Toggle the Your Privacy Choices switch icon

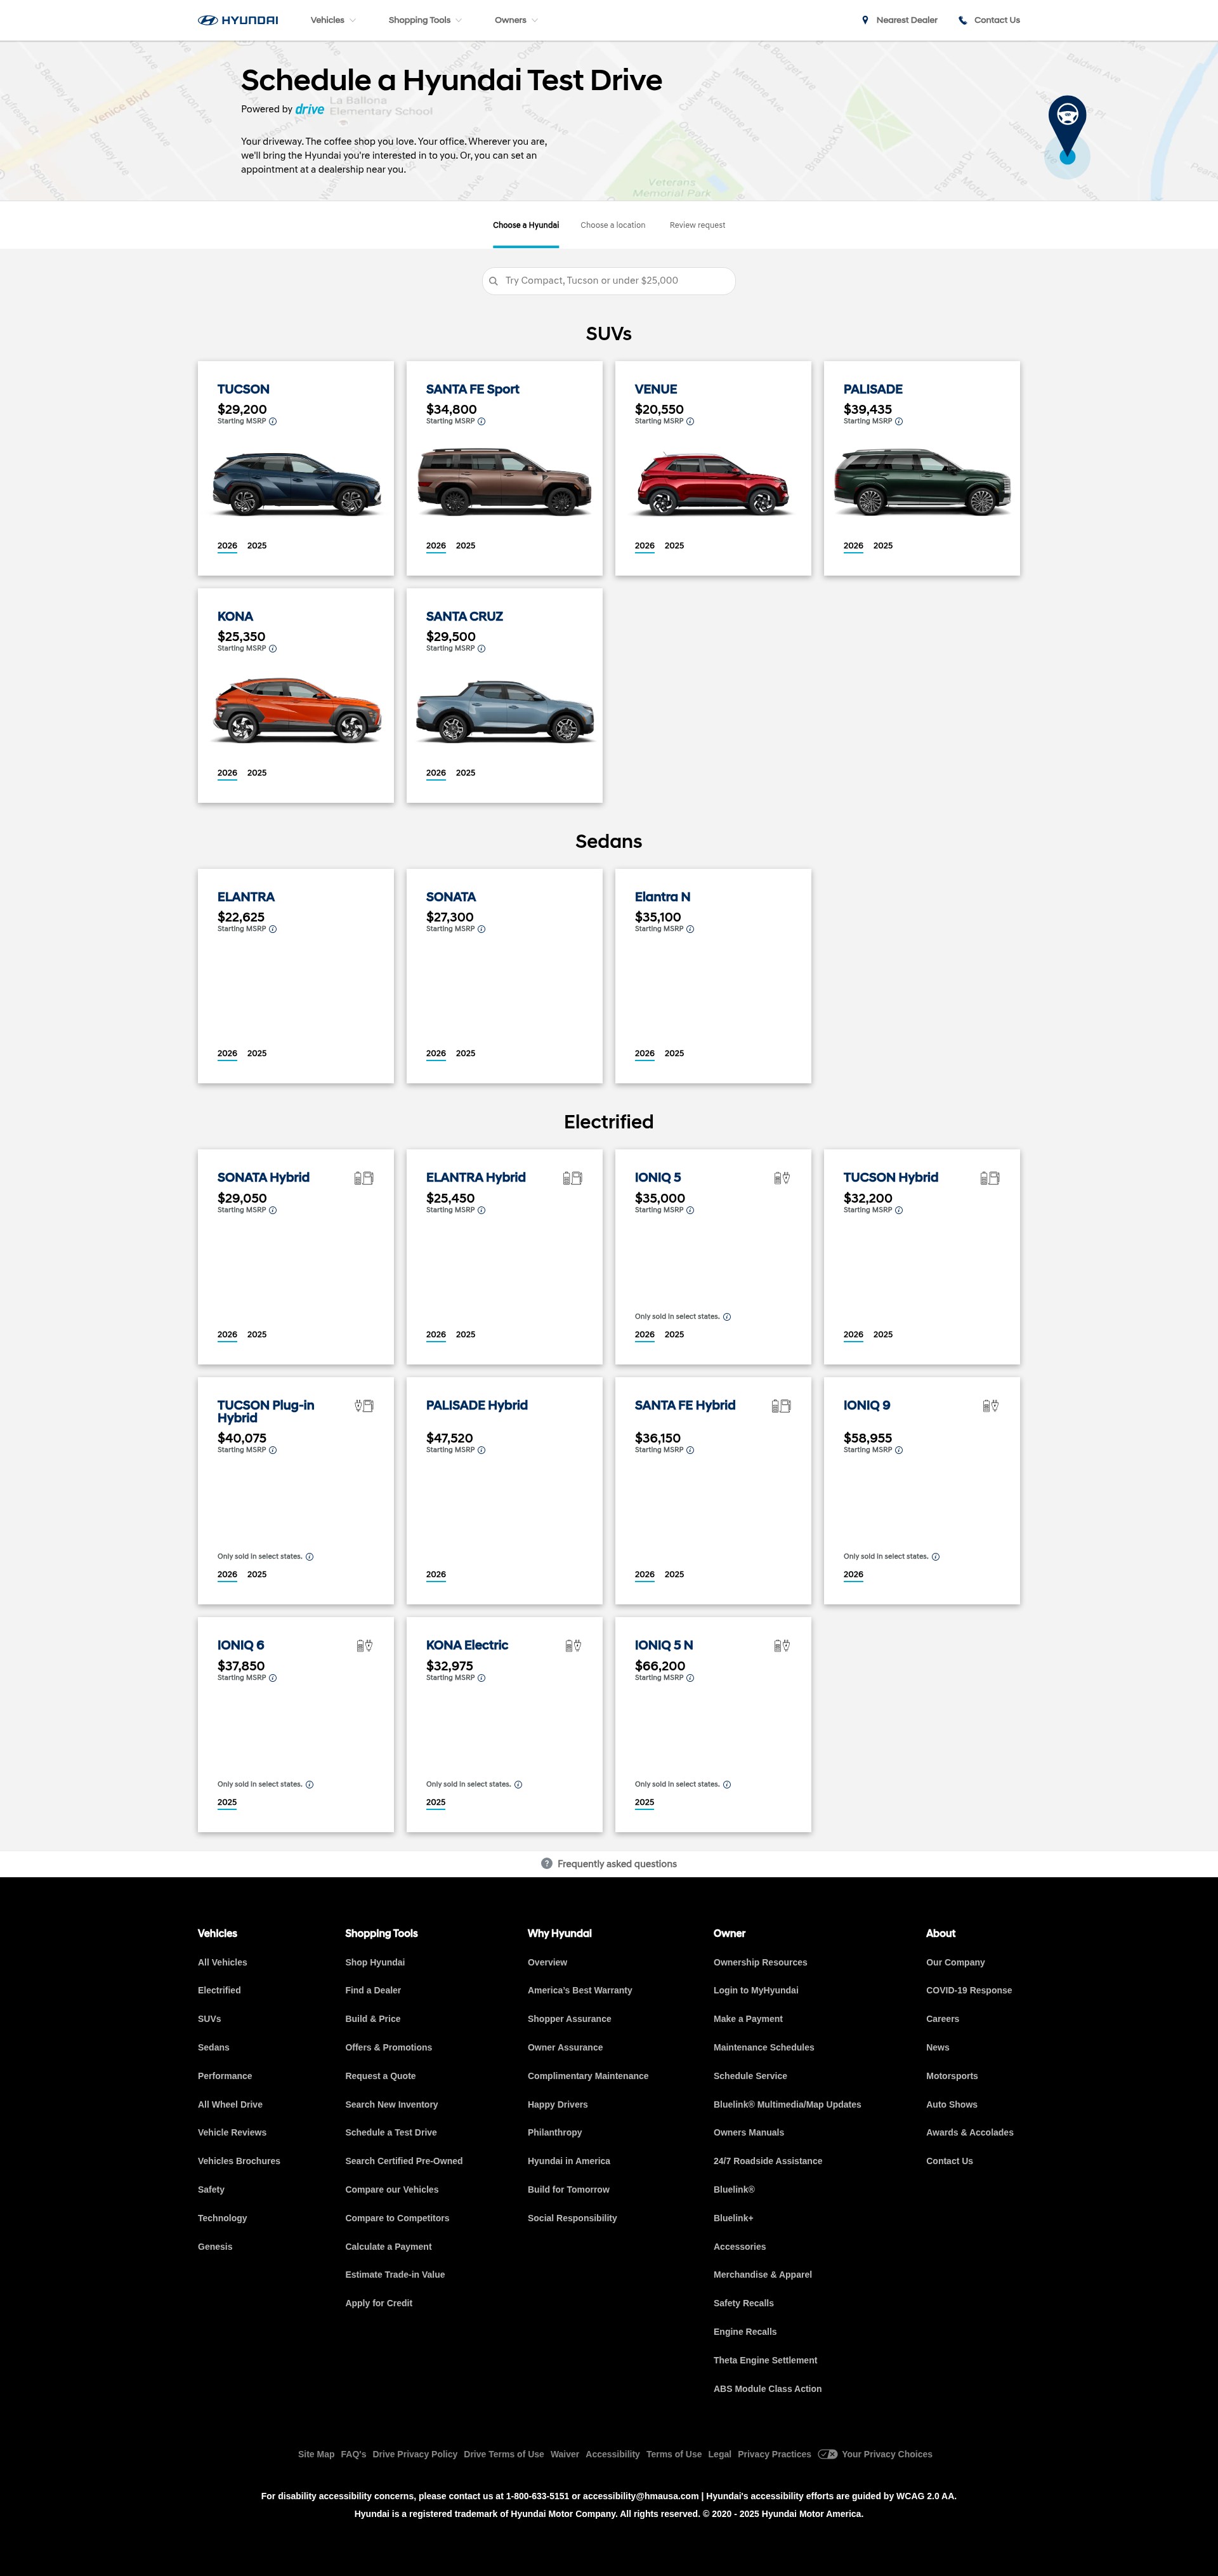pos(827,2454)
